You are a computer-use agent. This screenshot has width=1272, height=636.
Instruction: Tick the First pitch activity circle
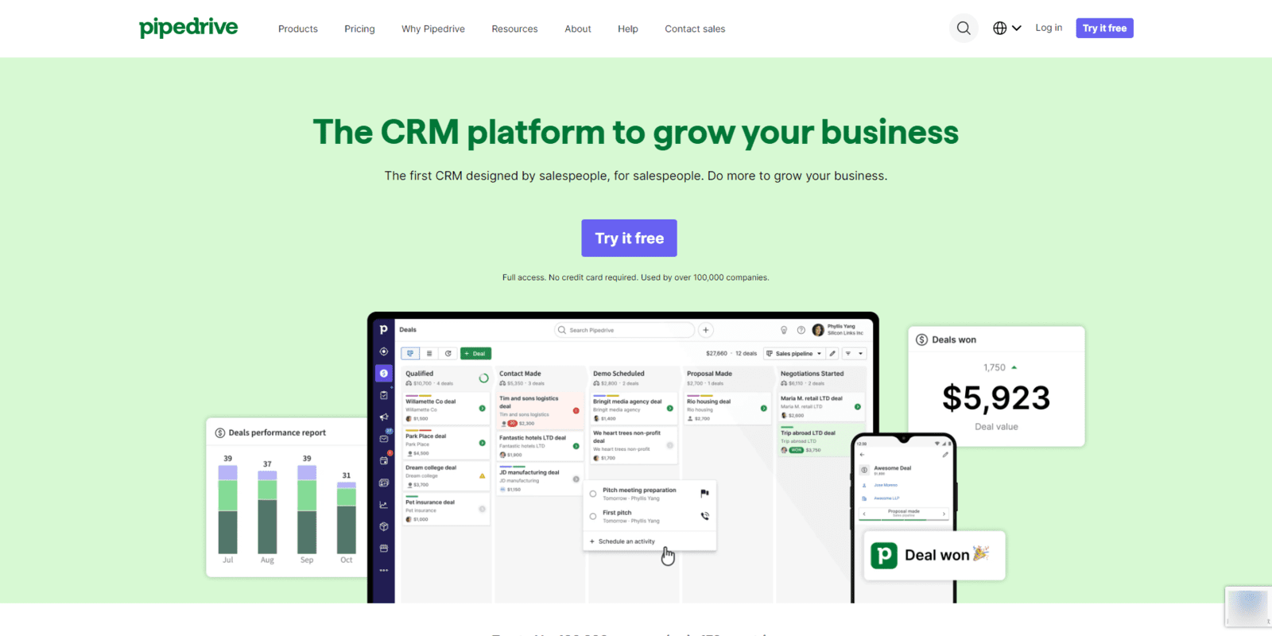click(593, 516)
